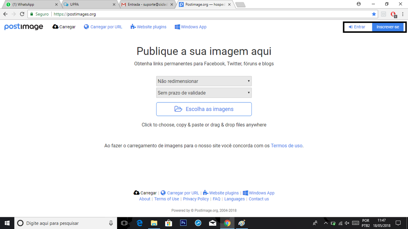
Task: Go back with the browser back arrow
Action: [5, 14]
